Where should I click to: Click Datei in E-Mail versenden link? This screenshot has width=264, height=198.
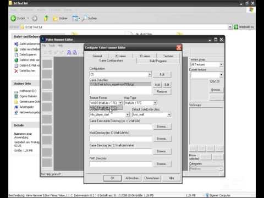click(x=27, y=65)
